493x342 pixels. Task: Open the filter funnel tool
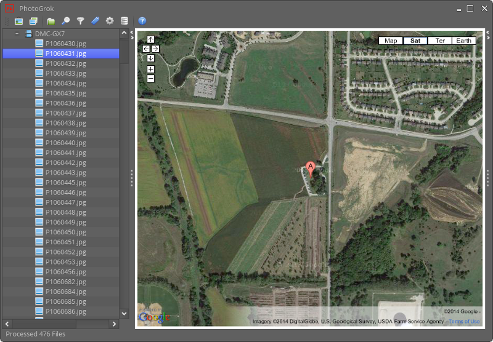click(80, 21)
